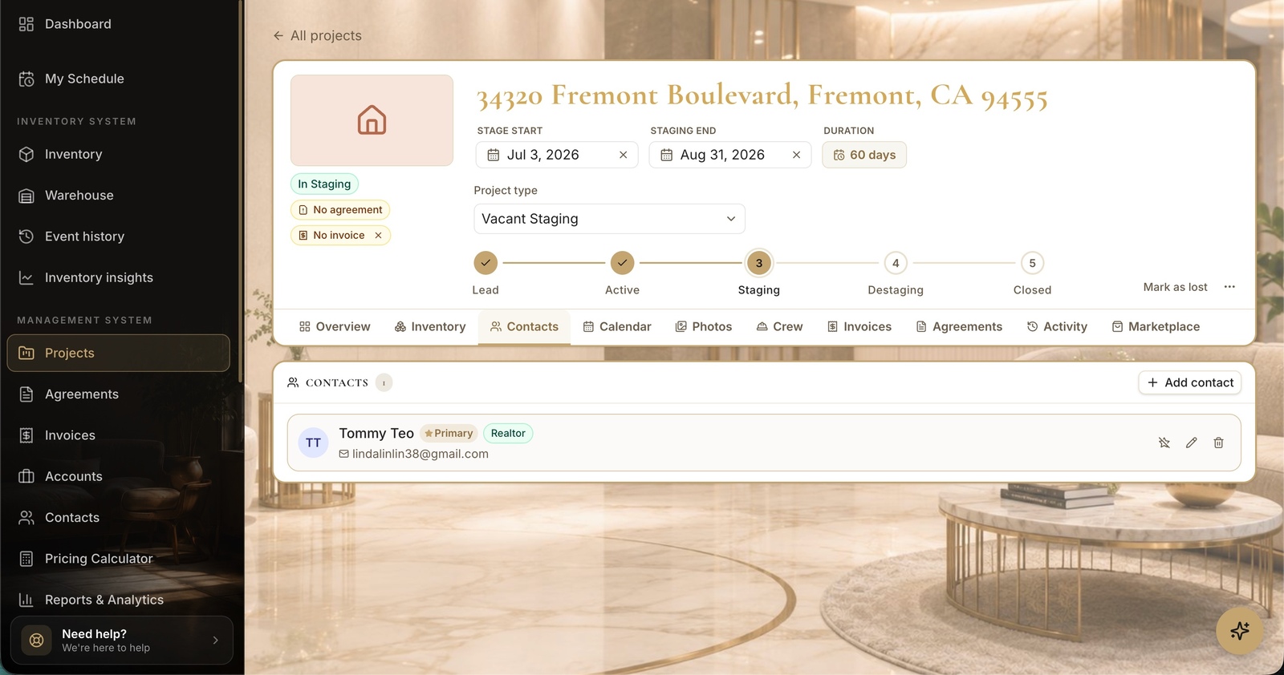Click the Stage Start date field
Image resolution: width=1284 pixels, height=675 pixels.
tap(557, 155)
